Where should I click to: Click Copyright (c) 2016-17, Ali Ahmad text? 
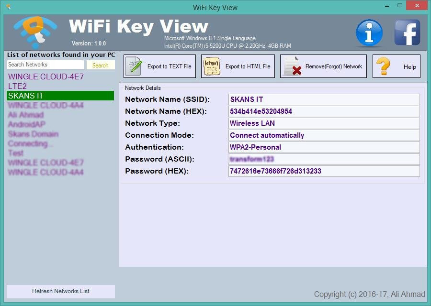tap(369, 294)
